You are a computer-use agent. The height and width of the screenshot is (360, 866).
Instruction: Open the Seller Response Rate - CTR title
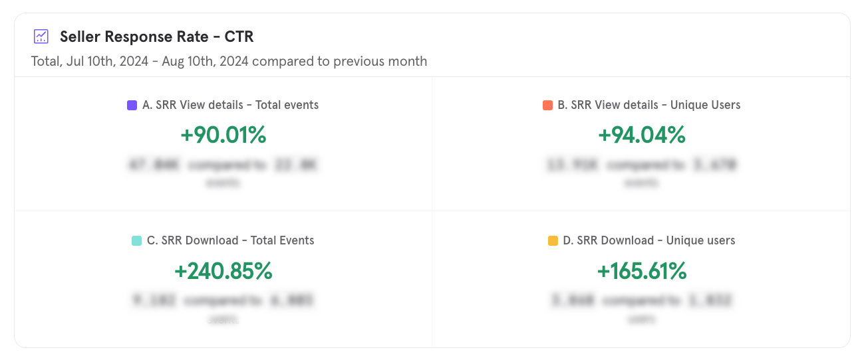point(156,37)
